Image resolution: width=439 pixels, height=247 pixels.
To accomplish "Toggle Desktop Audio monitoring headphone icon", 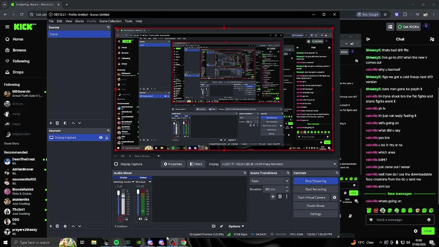I will 126,219.
